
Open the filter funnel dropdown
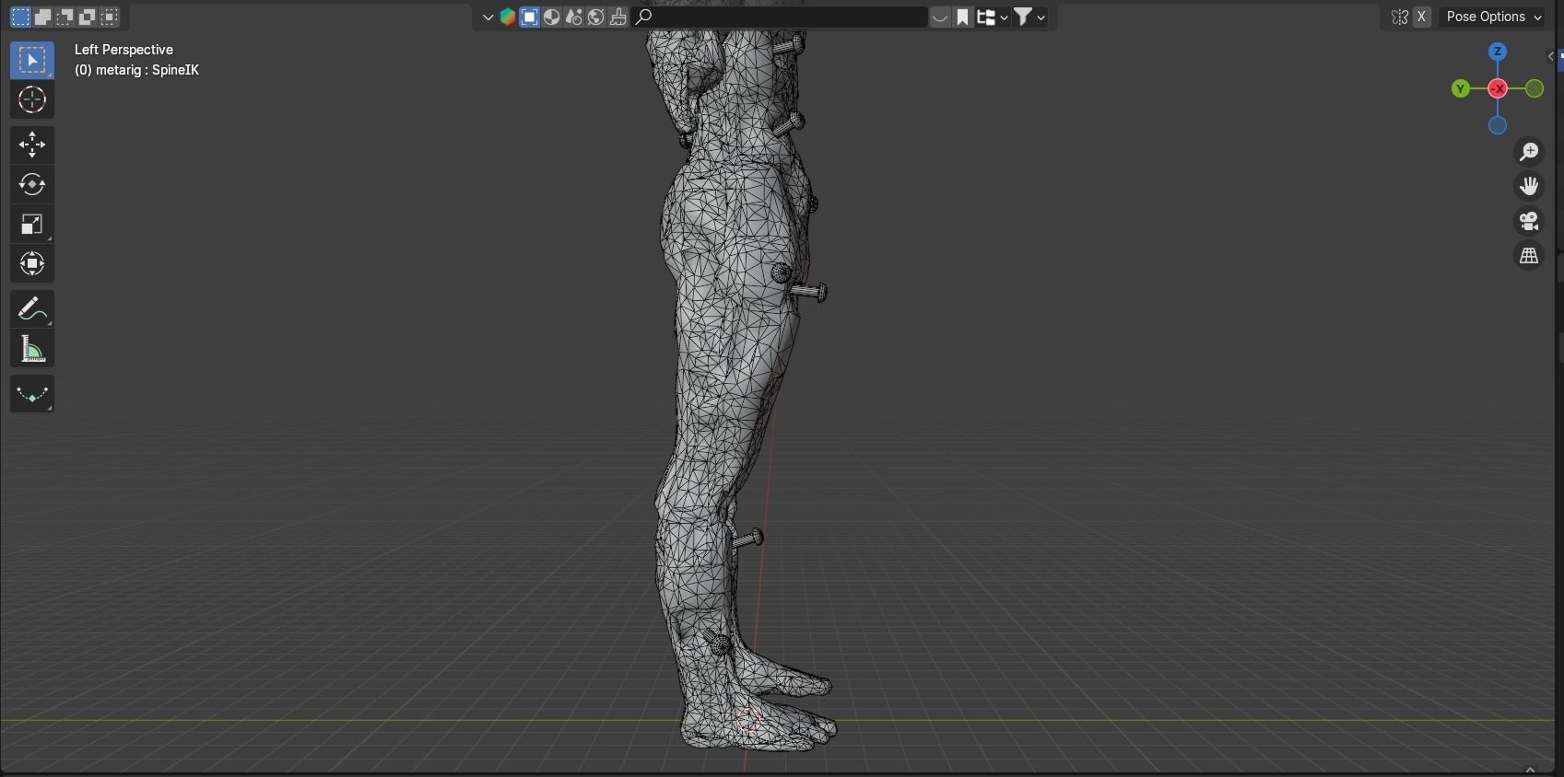pos(1029,17)
